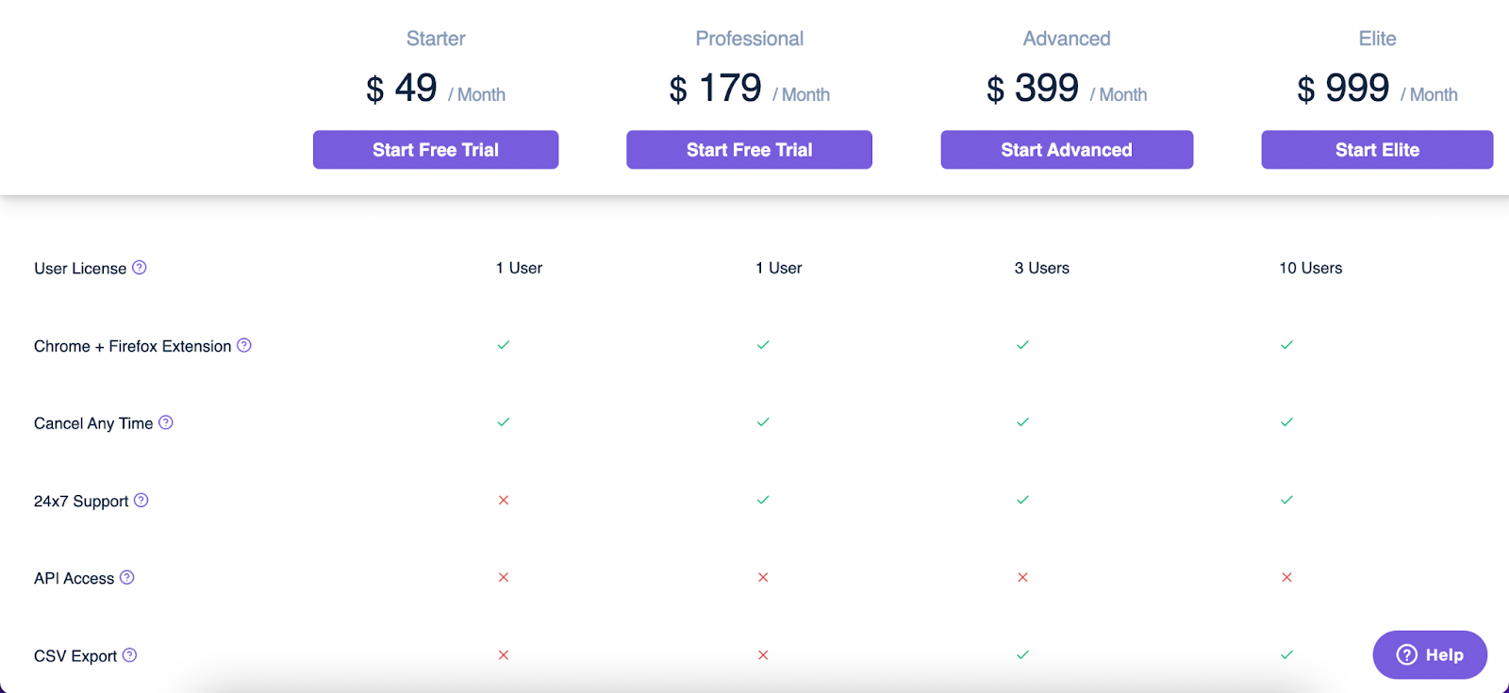The width and height of the screenshot is (1509, 693).
Task: Click the red X for Starter 24x7 Support
Action: click(x=504, y=500)
